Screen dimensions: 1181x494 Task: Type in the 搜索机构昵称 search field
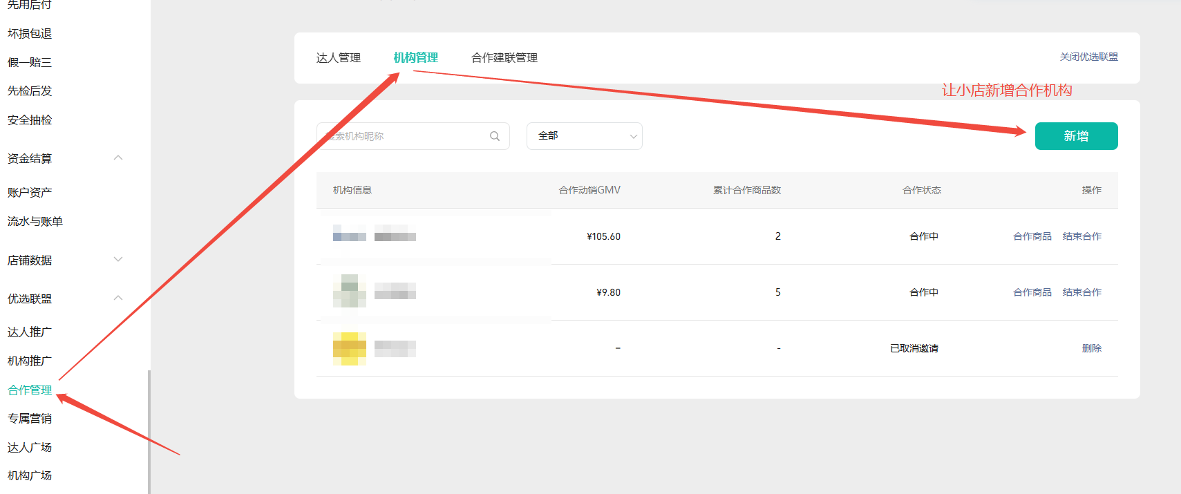(404, 136)
